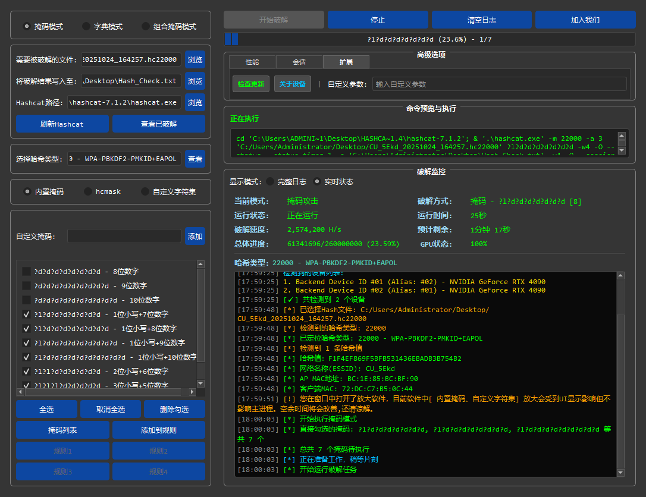Click the log output scroll-down arrow

point(621,473)
